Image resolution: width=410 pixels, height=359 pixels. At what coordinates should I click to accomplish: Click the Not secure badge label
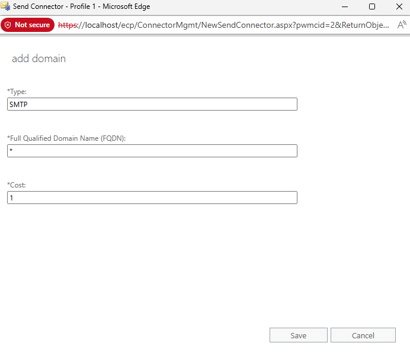32,25
